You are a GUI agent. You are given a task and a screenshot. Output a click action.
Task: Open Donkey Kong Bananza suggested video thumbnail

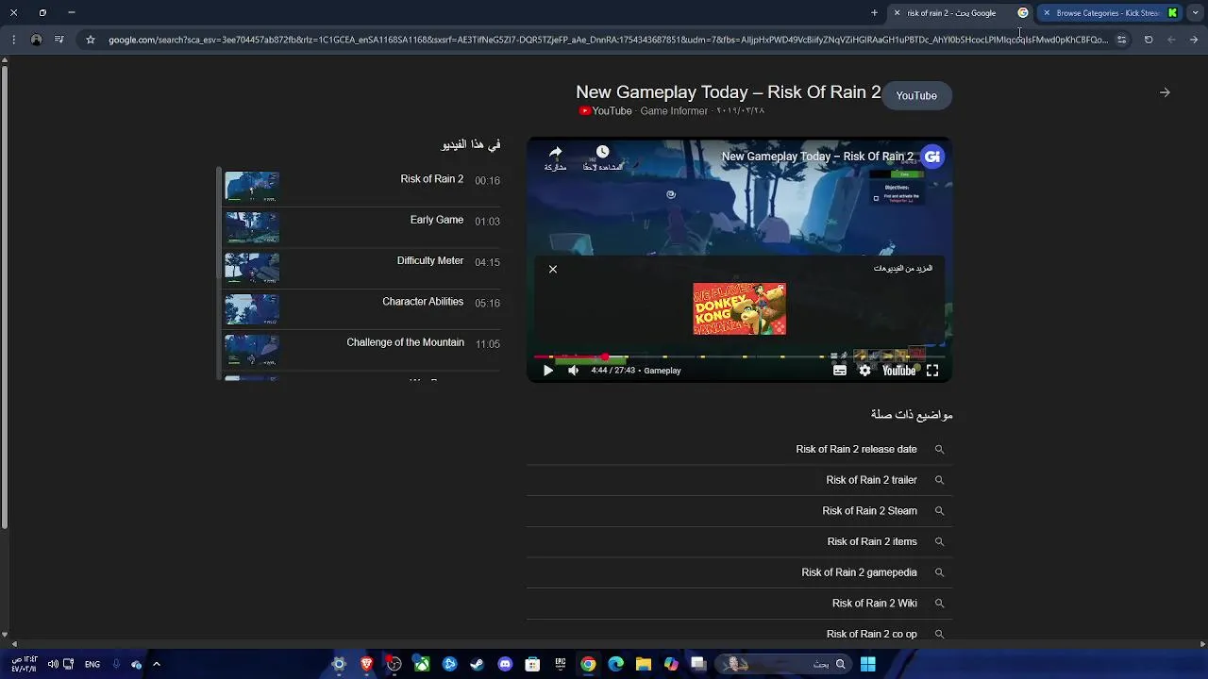click(x=740, y=309)
